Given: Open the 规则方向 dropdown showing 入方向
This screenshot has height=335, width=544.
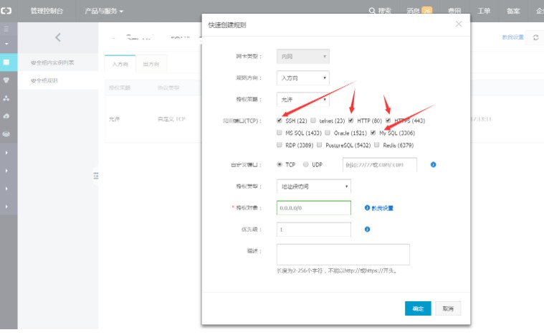Looking at the screenshot, I should click(x=303, y=77).
